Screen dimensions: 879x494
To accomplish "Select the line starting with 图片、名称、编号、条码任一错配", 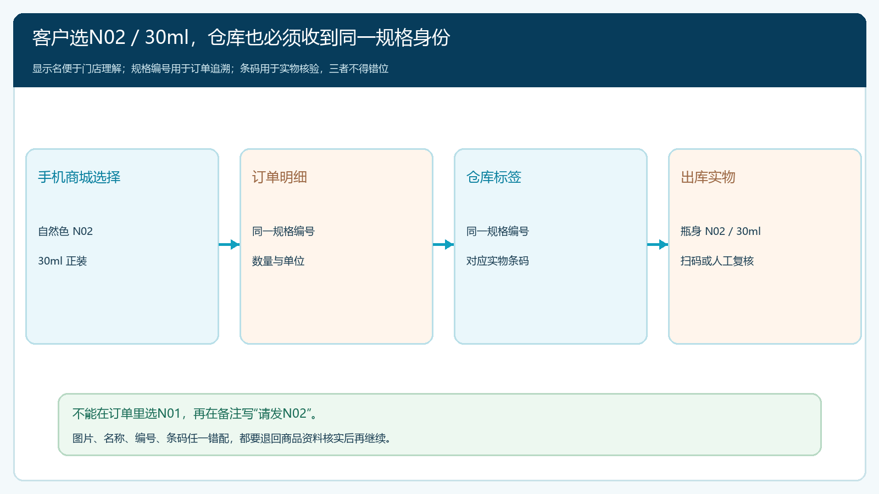I will (x=232, y=438).
